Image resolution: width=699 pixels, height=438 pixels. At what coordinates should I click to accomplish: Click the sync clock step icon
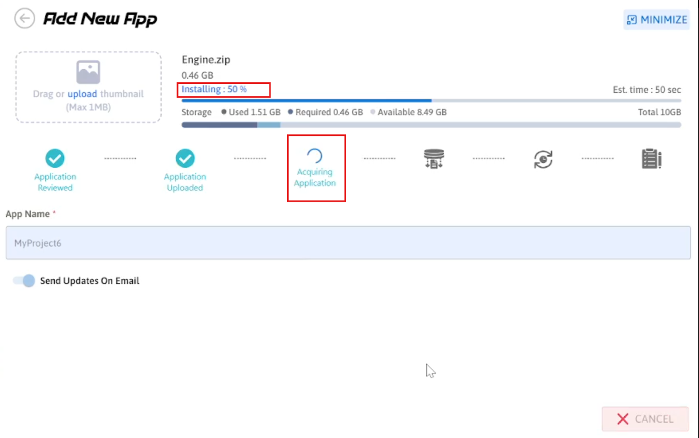point(543,159)
